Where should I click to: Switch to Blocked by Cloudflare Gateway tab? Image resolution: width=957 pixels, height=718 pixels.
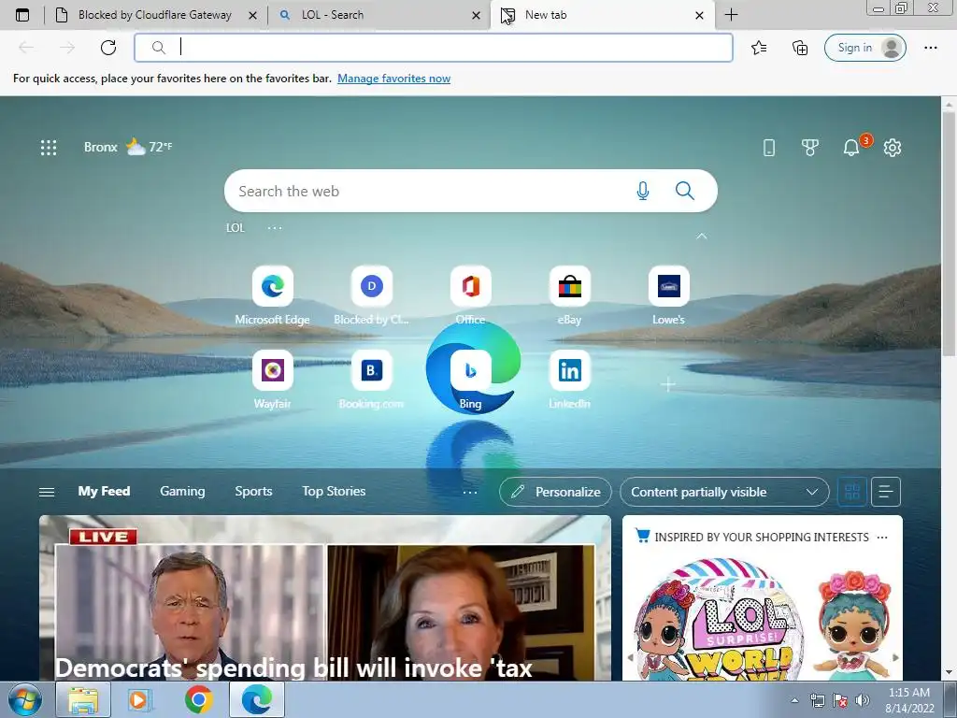[x=154, y=15]
